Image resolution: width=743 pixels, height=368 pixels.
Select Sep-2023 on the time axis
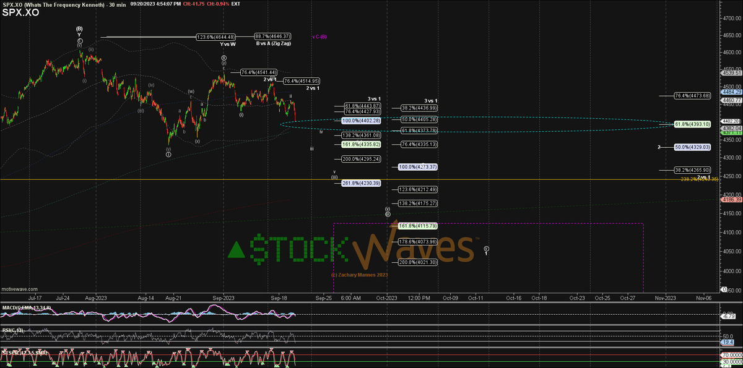coord(224,297)
